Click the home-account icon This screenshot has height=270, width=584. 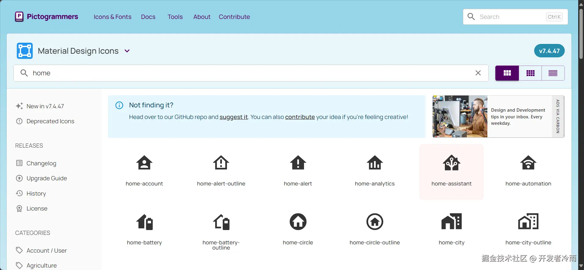click(x=144, y=163)
